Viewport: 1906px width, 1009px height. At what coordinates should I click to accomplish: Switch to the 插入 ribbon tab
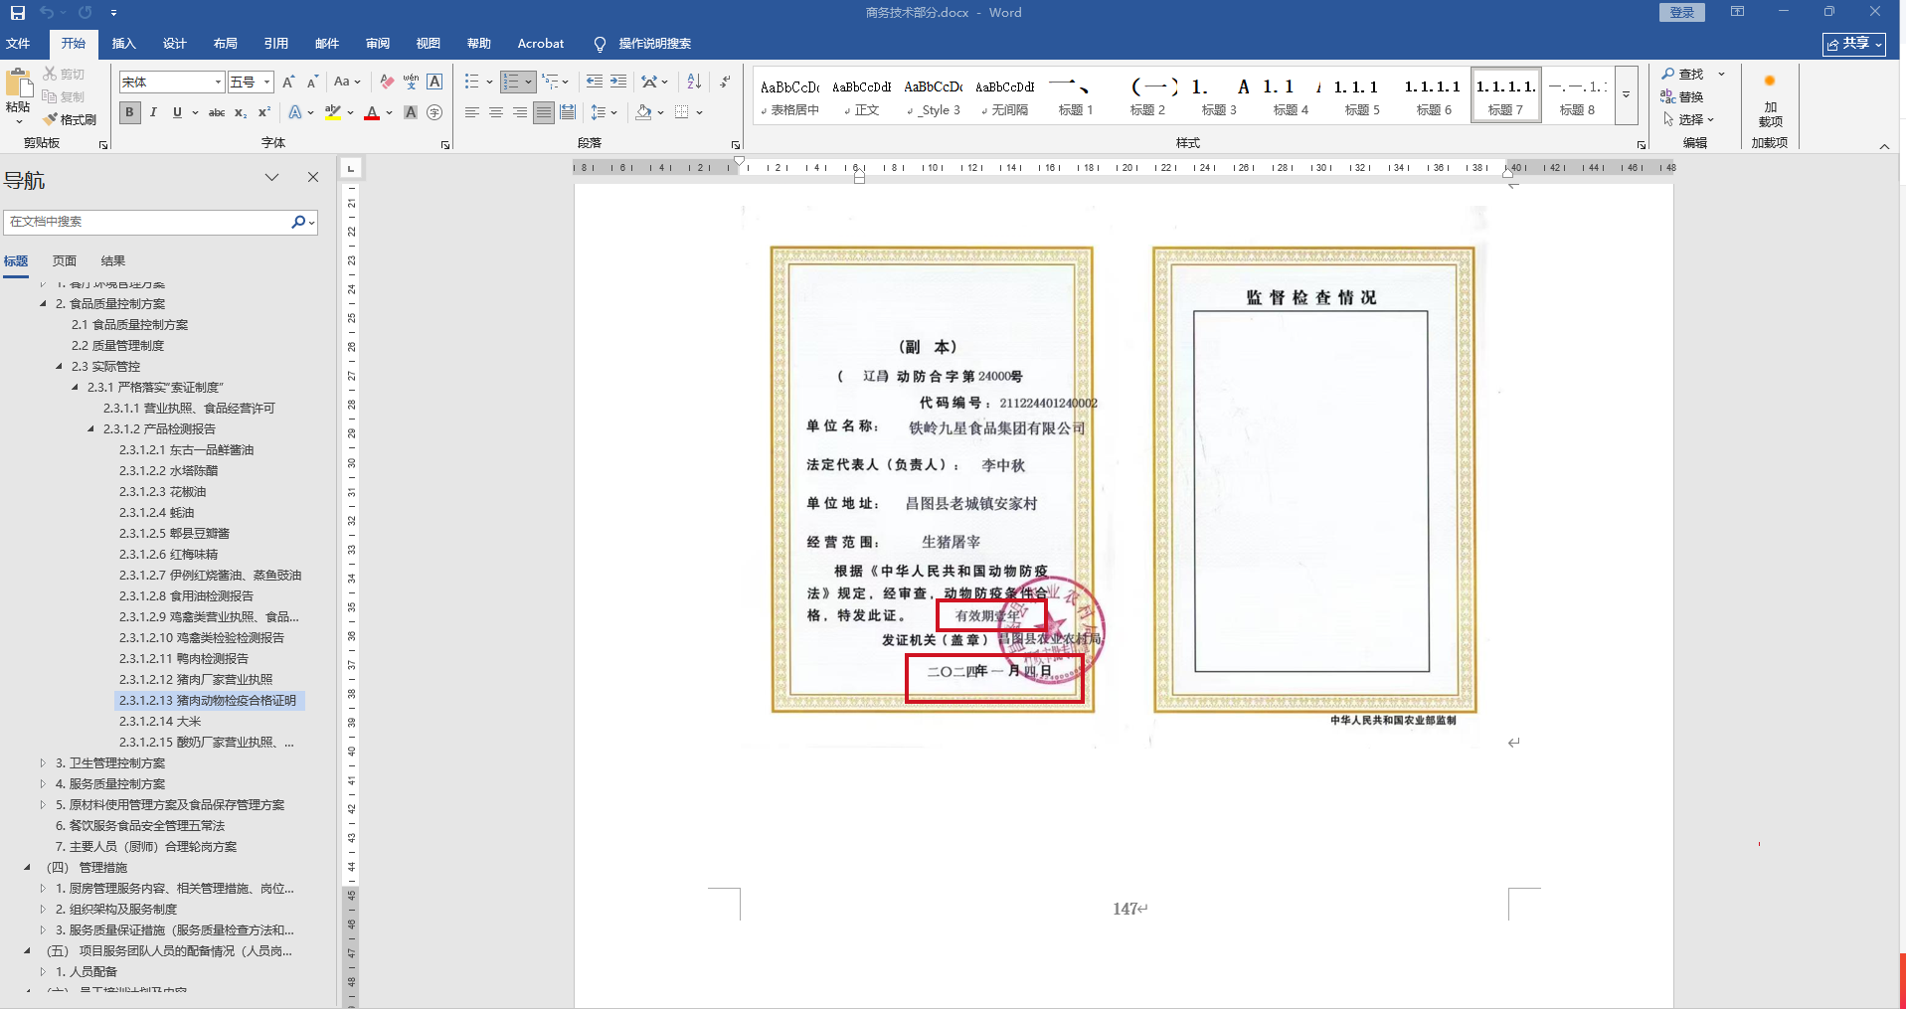(123, 44)
